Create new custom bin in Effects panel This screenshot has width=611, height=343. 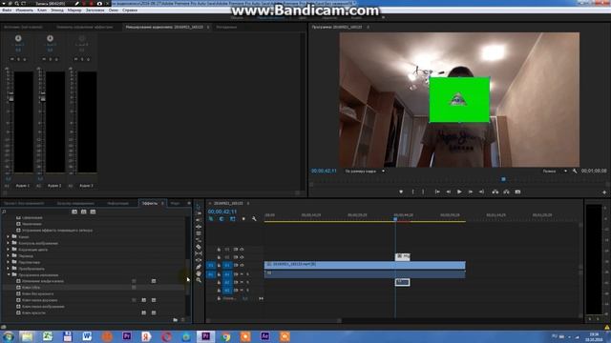(176, 320)
